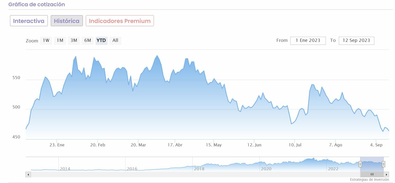Set zoom range to 1W
395x183 pixels.
click(46, 40)
